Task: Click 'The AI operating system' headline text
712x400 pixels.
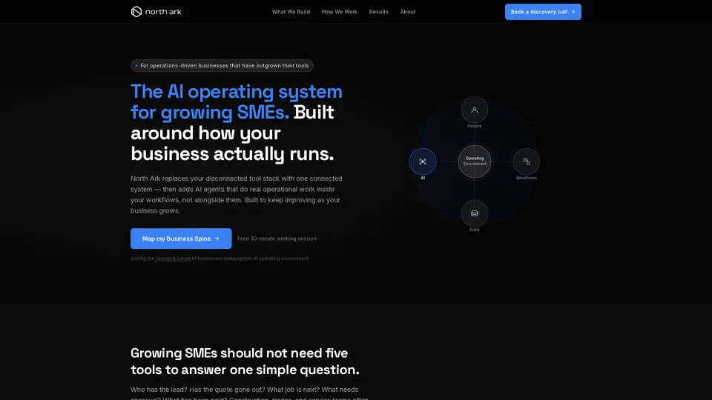Action: click(x=236, y=91)
